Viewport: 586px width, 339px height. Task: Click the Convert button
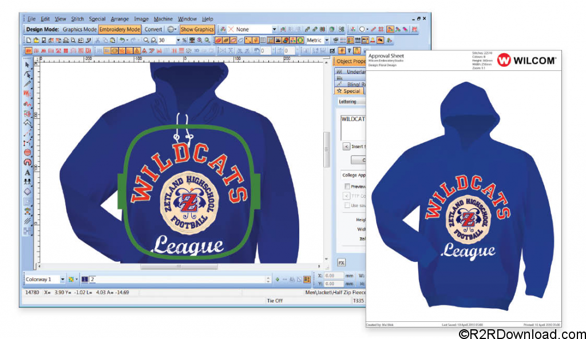coord(153,29)
